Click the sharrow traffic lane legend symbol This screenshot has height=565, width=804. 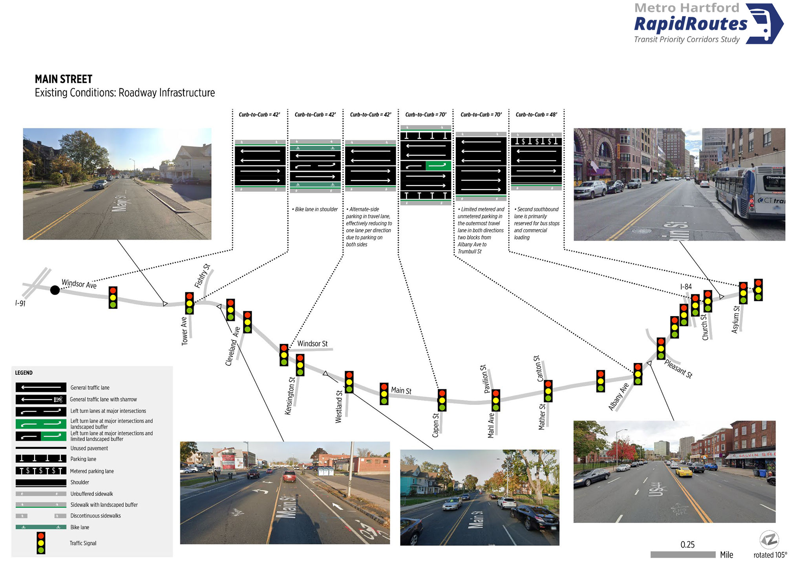click(41, 399)
